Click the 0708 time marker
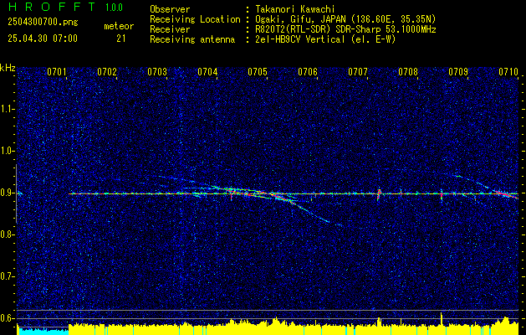526x335 pixels. coord(408,71)
